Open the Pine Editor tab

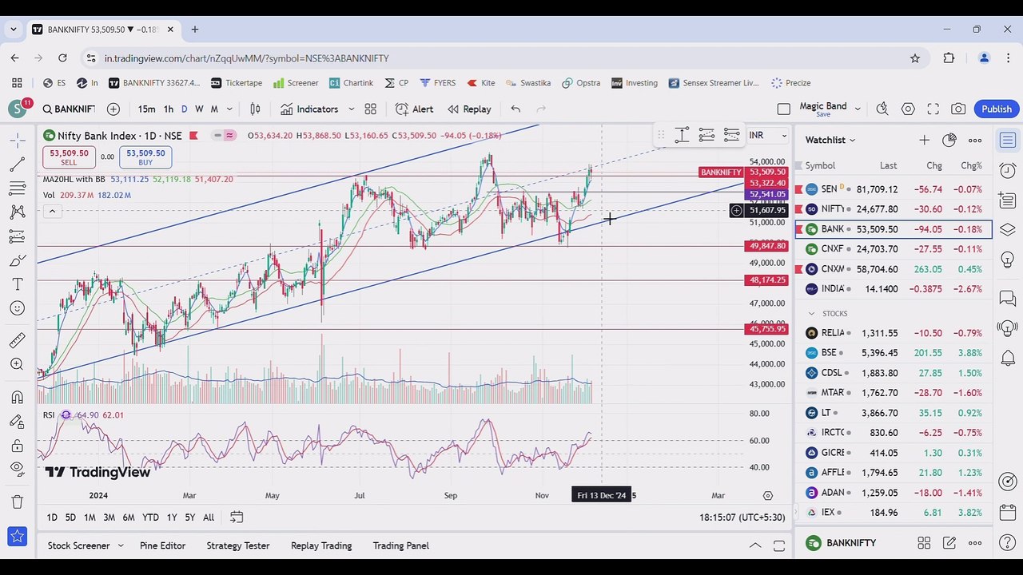pos(162,545)
